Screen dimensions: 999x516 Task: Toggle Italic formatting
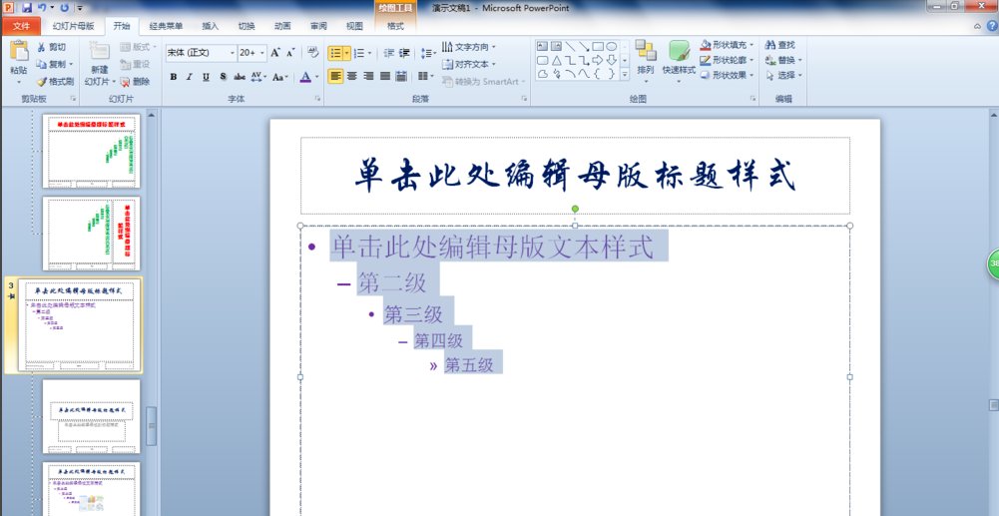(190, 77)
